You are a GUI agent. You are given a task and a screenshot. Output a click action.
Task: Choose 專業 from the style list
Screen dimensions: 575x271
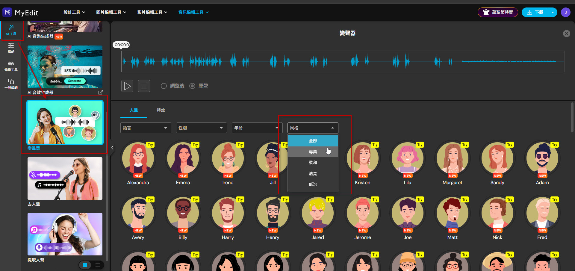313,152
